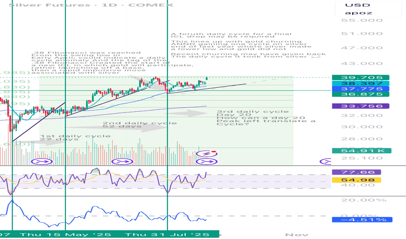Click the 54.98 yellow RSI average label
The width and height of the screenshot is (406, 239).
pyautogui.click(x=356, y=180)
